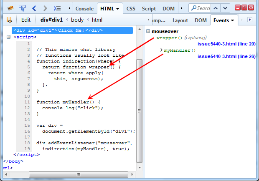Image resolution: width=259 pixels, height=181 pixels.
Task: Click code line 'console.log("click");'
Action: 73,108
